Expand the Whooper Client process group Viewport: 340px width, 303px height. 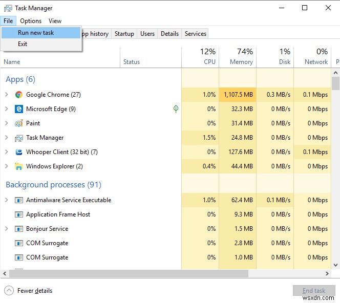[x=7, y=151]
